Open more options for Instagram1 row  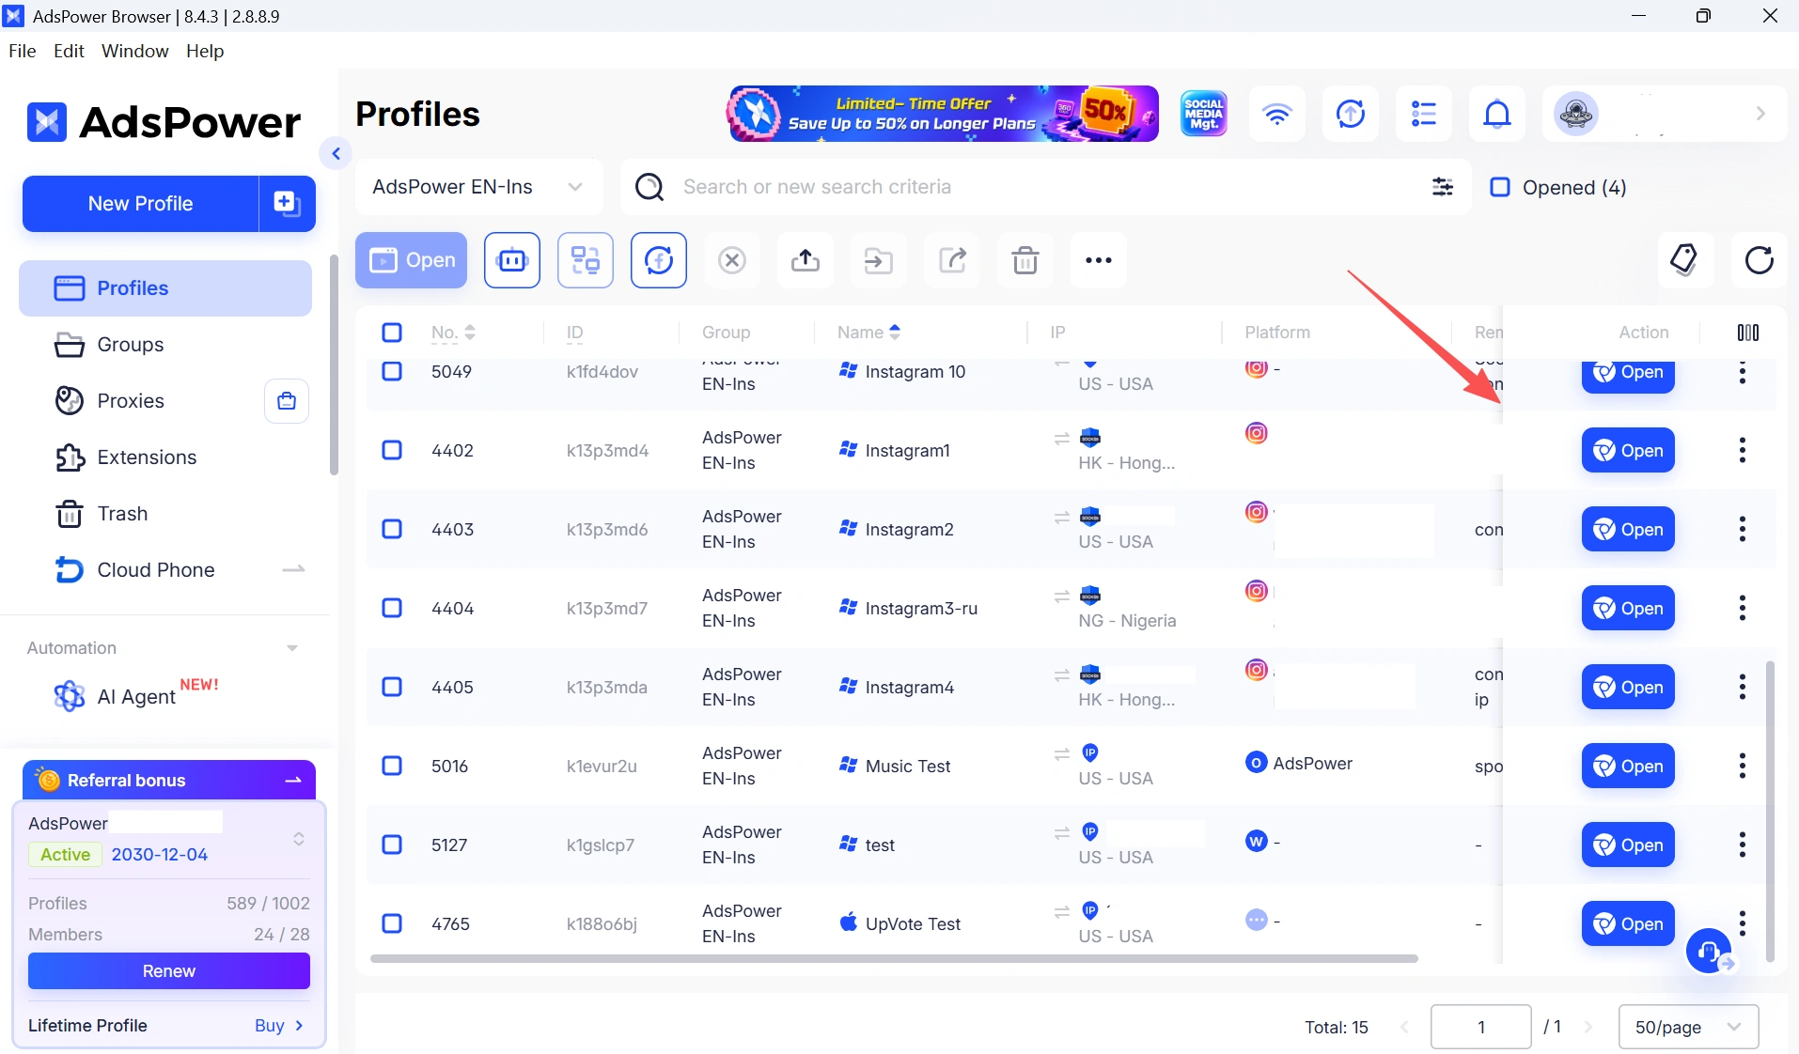[1743, 451]
